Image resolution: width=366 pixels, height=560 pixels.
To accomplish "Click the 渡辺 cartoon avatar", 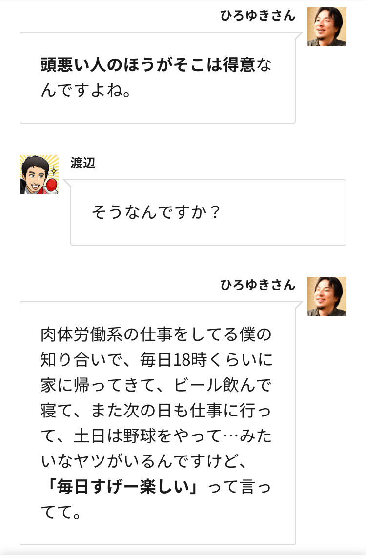I will 39,174.
